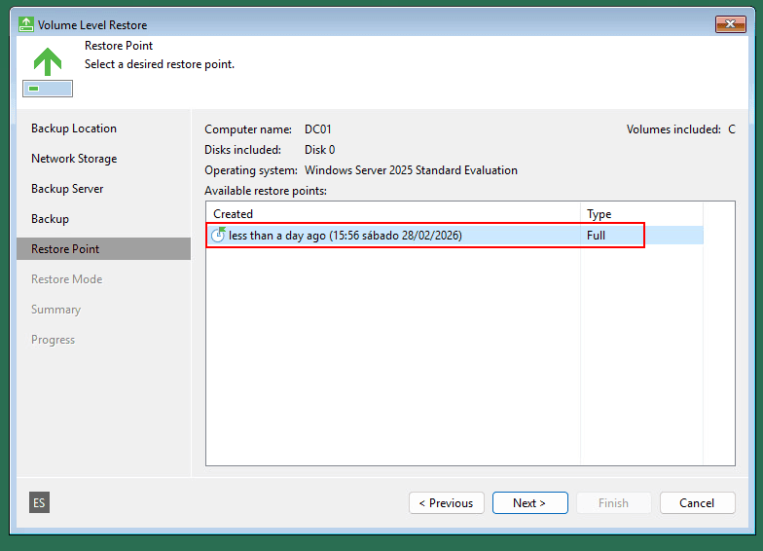Close the Volume Level Restore window
The width and height of the screenshot is (763, 551).
click(x=730, y=24)
